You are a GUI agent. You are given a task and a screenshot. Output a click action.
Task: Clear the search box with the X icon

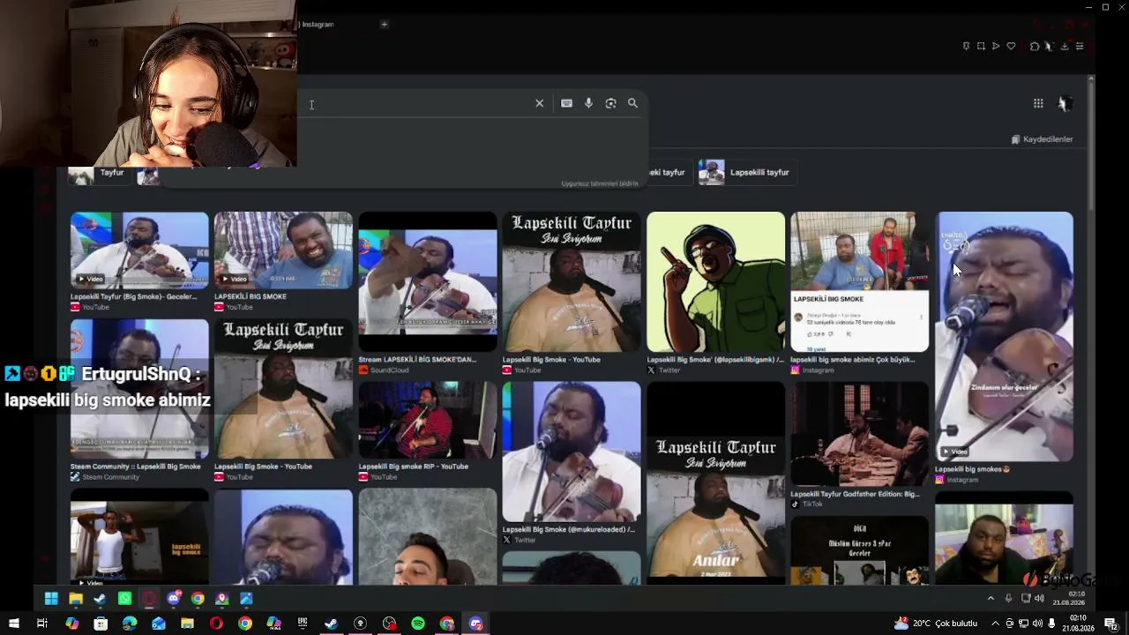tap(540, 103)
